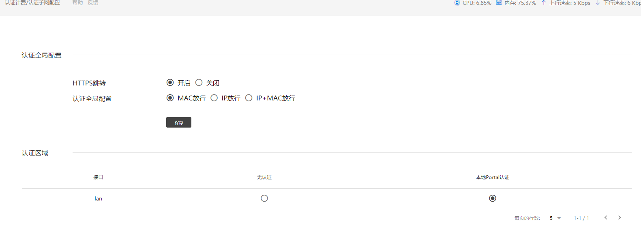Enable HTTPS跳转 with the 开启 option

click(x=170, y=83)
